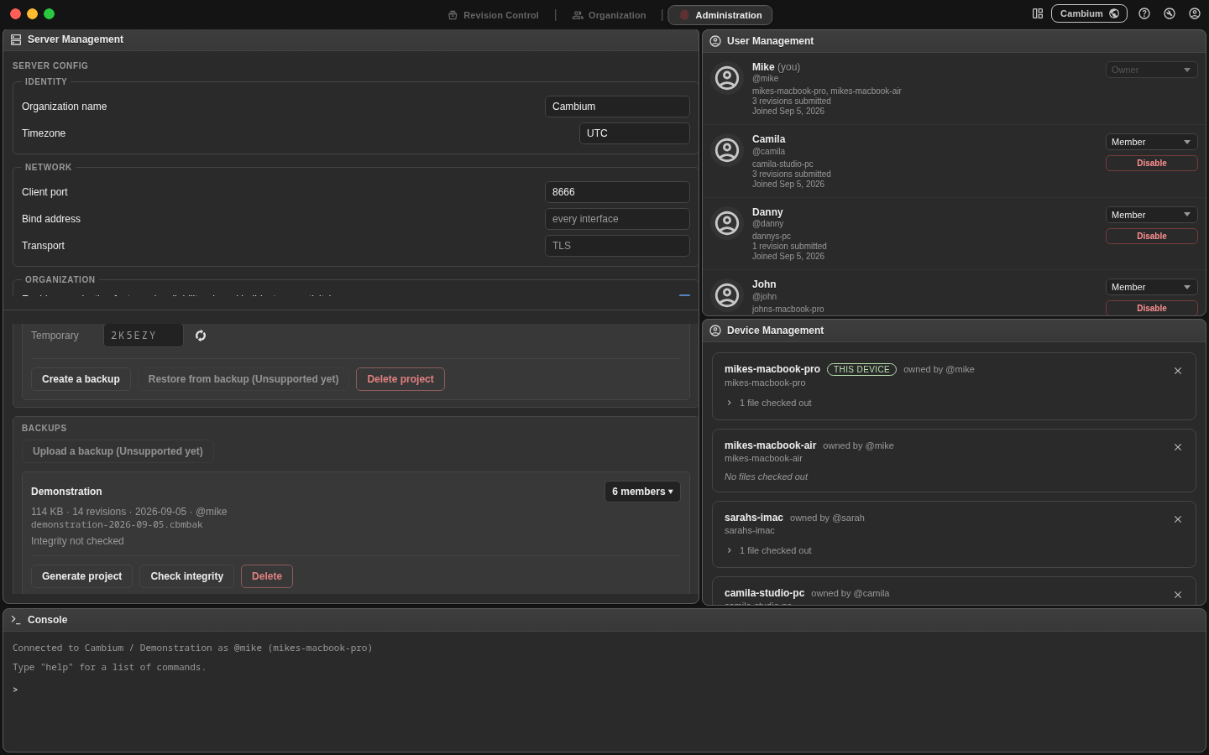
Task: Focus the Bind address field
Action: [x=617, y=219]
